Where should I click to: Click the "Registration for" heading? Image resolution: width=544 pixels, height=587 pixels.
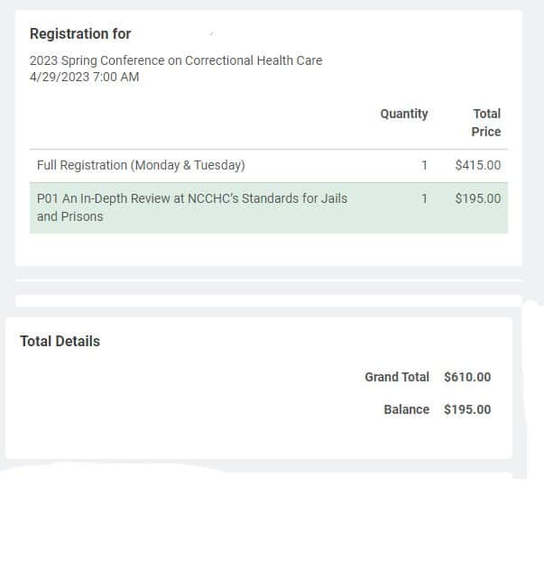click(80, 34)
